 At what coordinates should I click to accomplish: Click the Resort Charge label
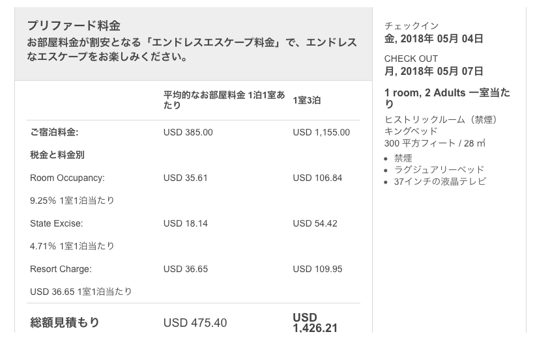click(x=61, y=269)
